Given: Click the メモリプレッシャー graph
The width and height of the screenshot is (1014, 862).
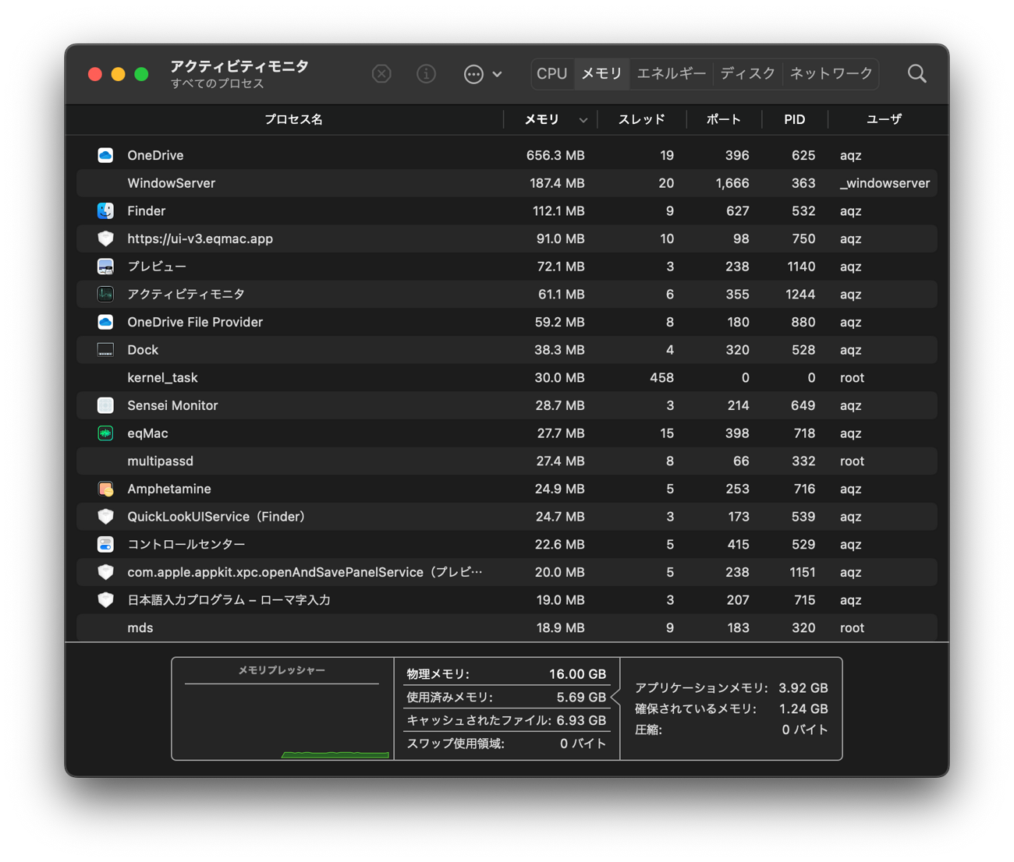Looking at the screenshot, I should pyautogui.click(x=282, y=708).
